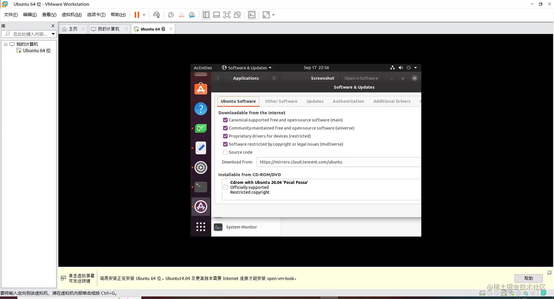The width and height of the screenshot is (554, 299).
Task: Click the Software & Updates dock icon
Action: (201, 207)
